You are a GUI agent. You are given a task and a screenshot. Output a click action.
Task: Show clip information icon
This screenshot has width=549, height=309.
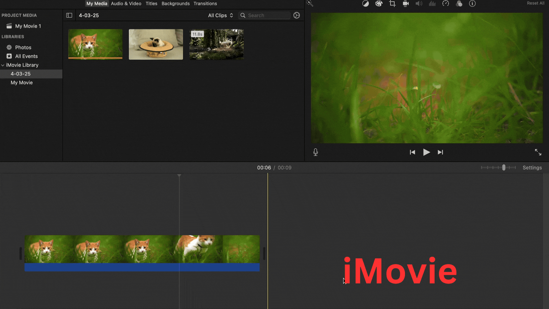coord(473,4)
